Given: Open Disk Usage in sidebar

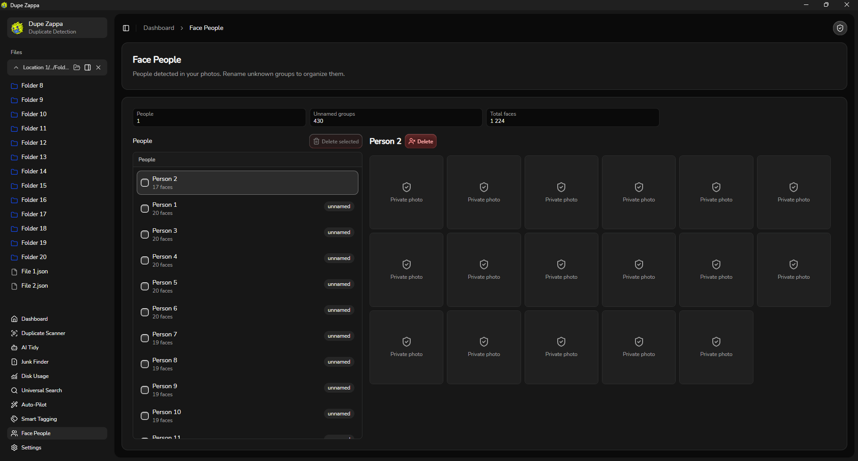Looking at the screenshot, I should click(57, 376).
